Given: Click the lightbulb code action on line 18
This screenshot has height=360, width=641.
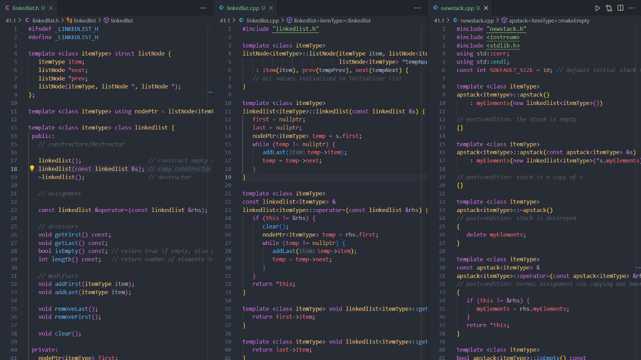Looking at the screenshot, I should pyautogui.click(x=32, y=169).
